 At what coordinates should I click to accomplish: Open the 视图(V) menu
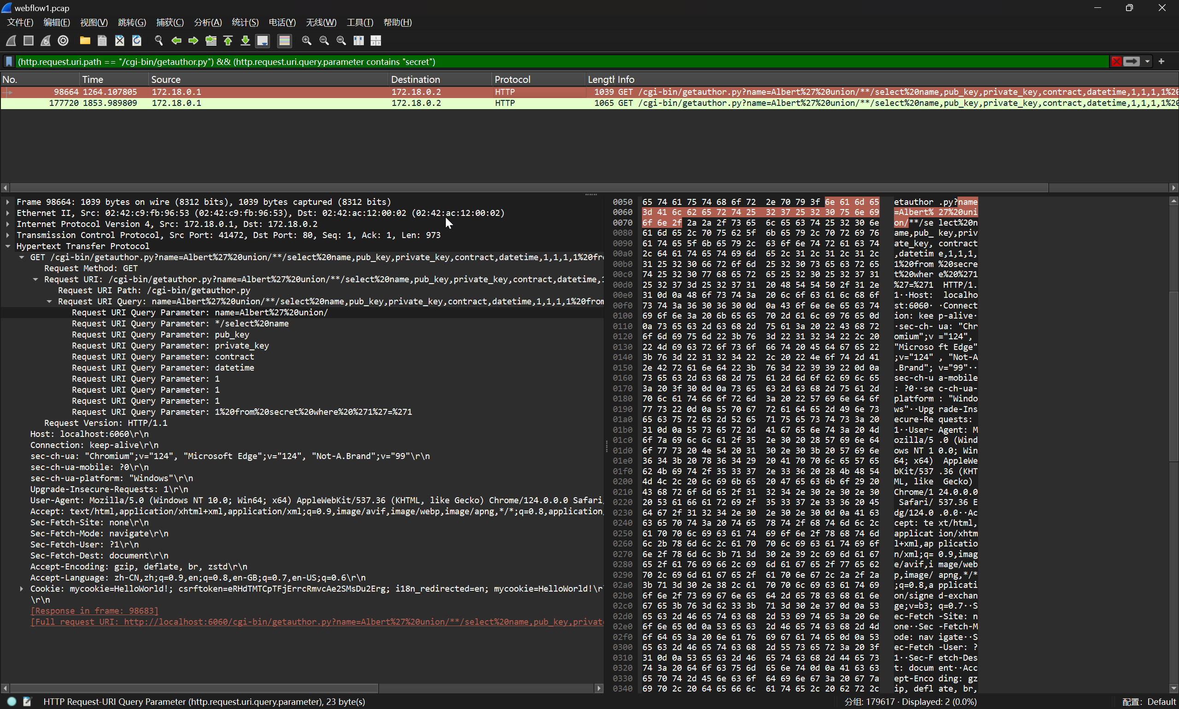pos(93,23)
